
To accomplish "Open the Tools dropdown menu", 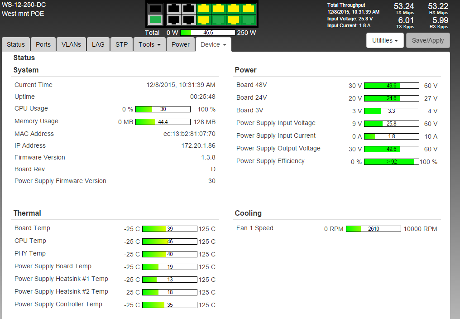I will pos(149,44).
